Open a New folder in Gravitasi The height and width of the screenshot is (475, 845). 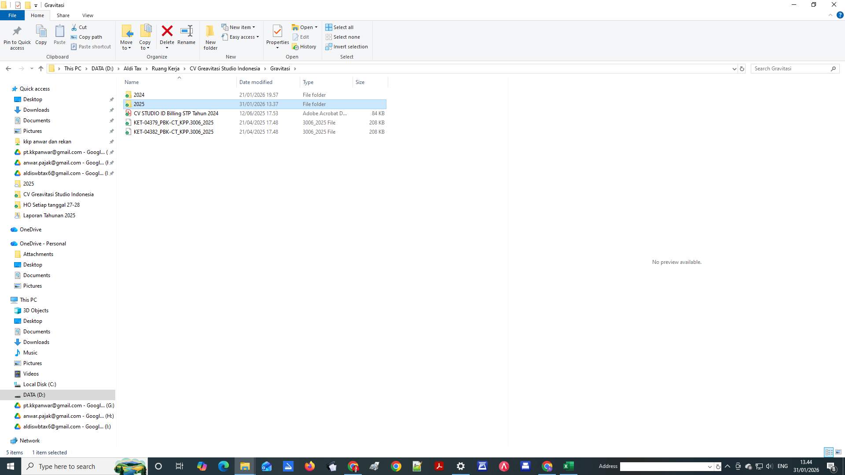[210, 37]
